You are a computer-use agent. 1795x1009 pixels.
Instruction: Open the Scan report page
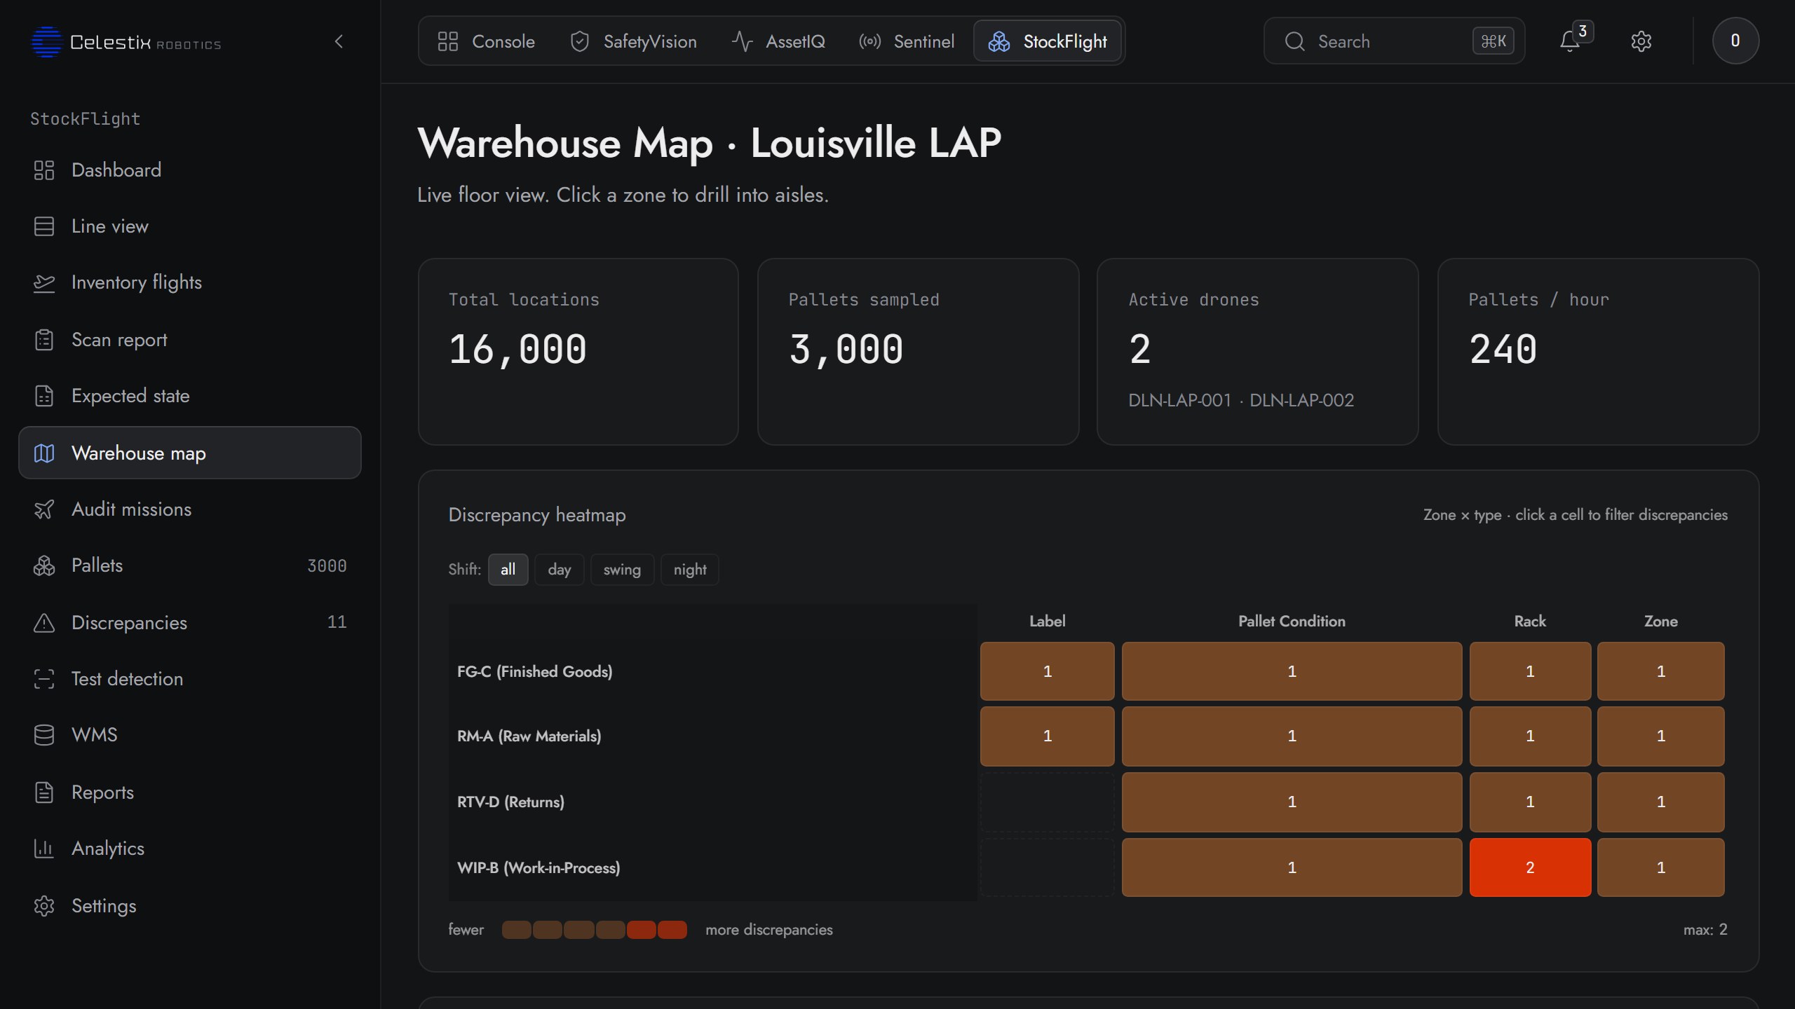coord(189,340)
